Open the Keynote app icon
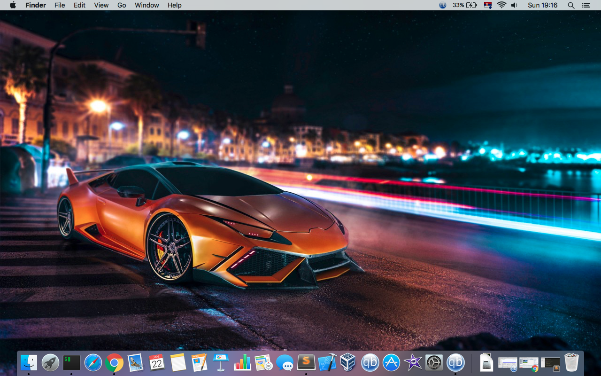The height and width of the screenshot is (376, 601). 221,362
